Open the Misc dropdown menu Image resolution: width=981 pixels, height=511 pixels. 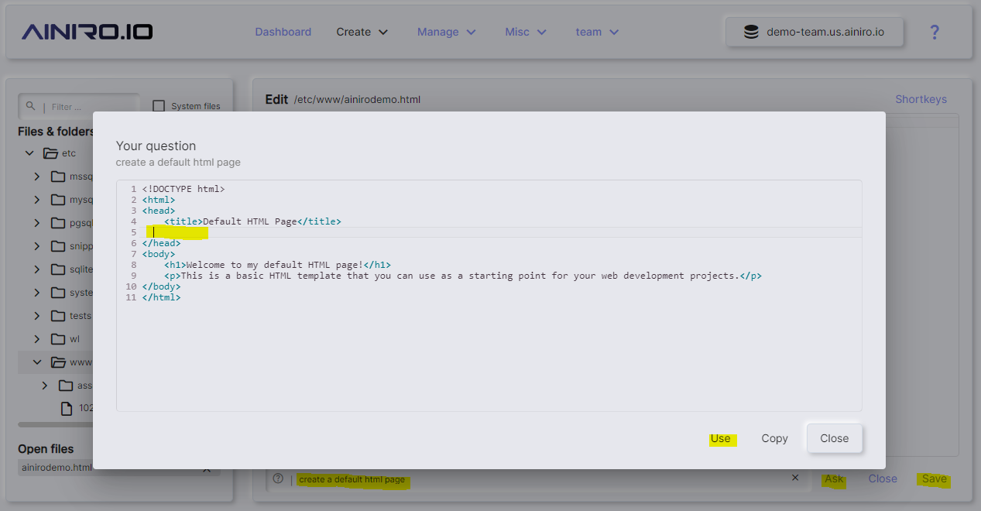tap(526, 32)
